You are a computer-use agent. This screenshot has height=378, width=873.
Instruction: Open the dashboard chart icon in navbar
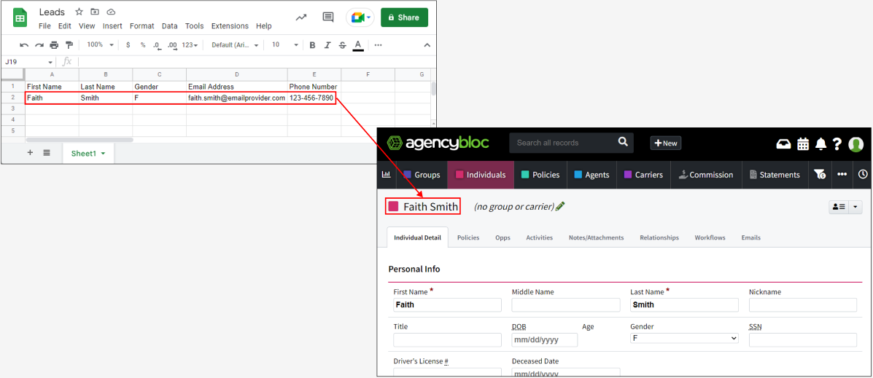point(386,175)
